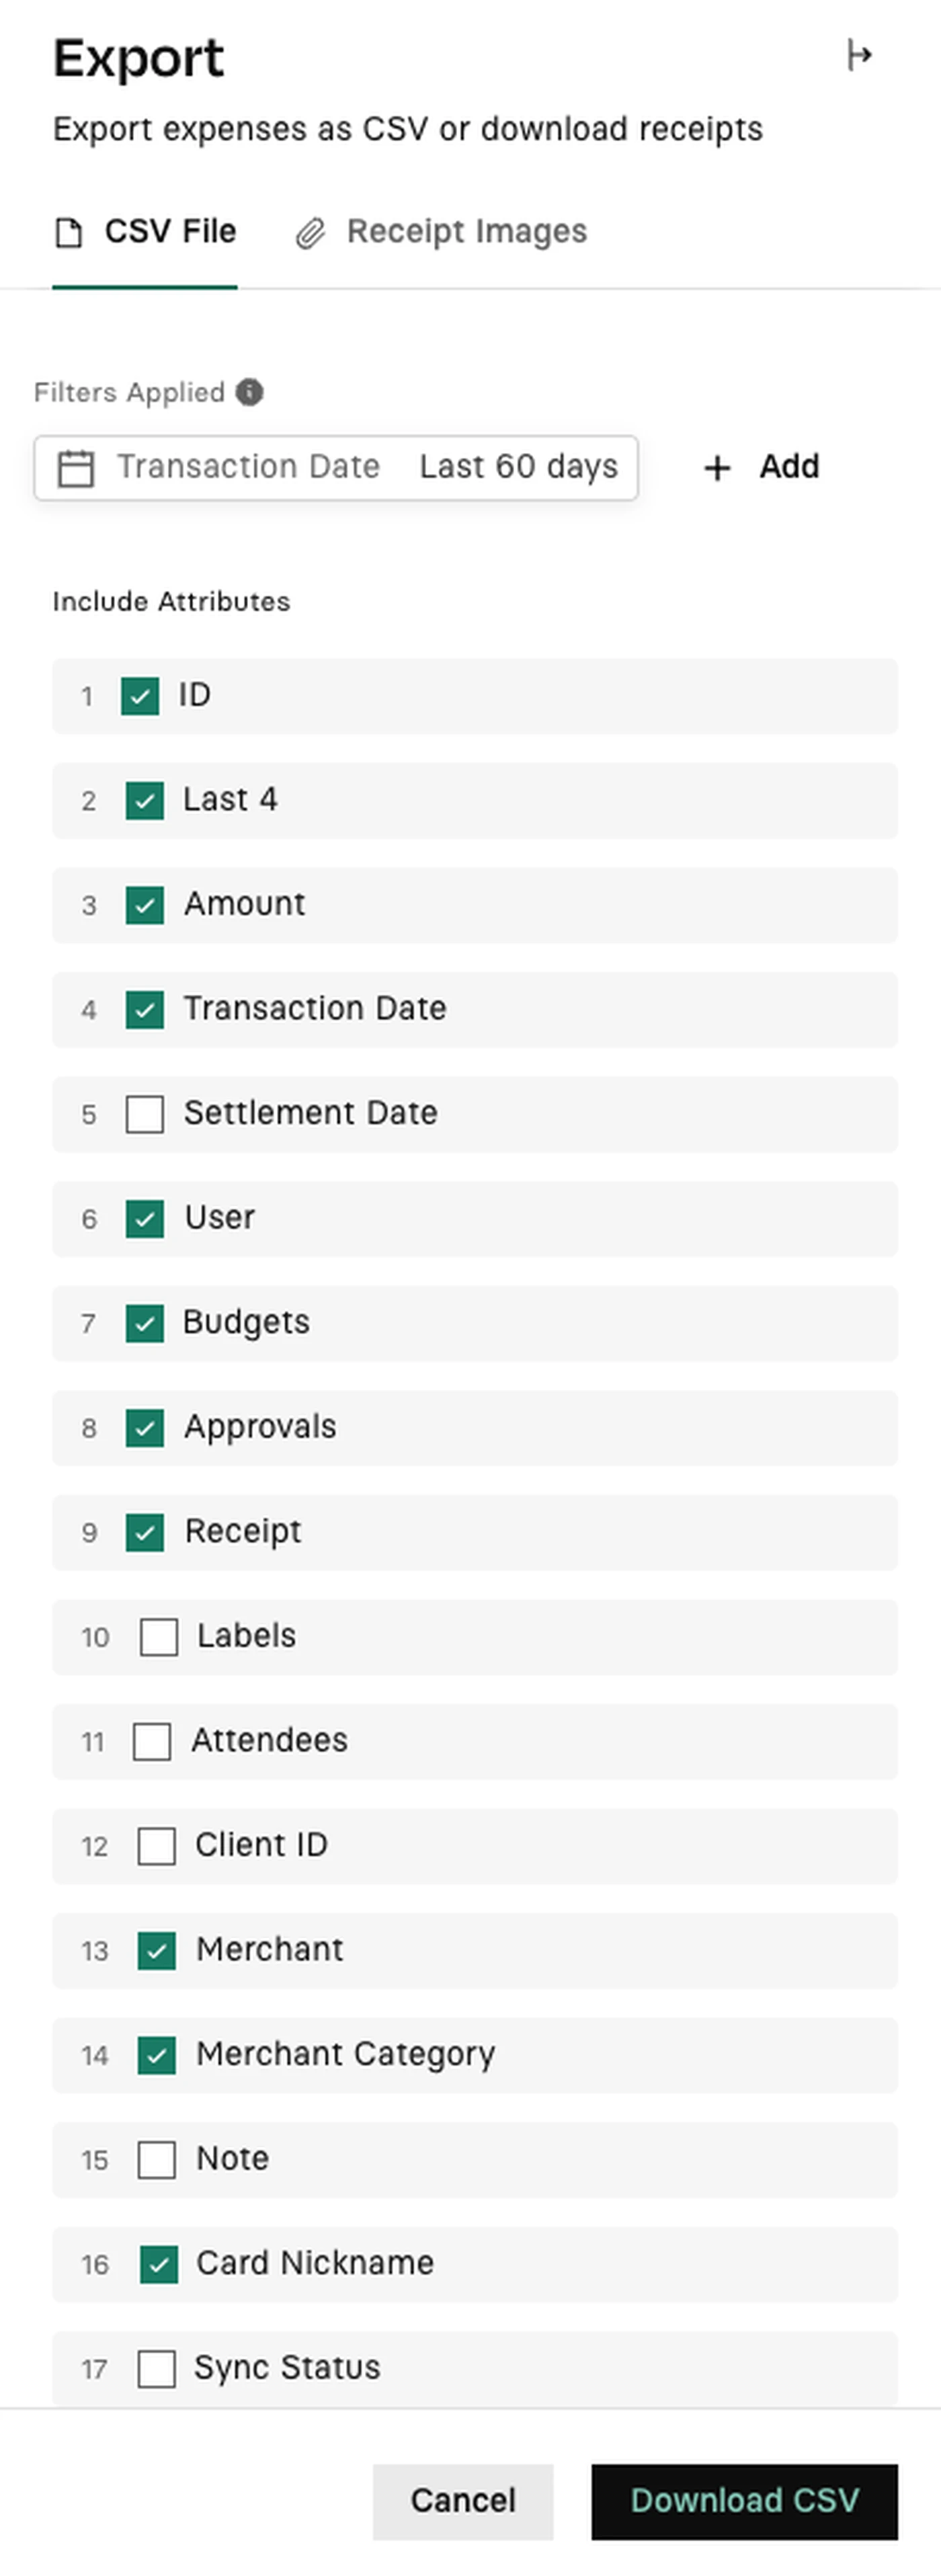Viewport: 941px width, 2576px height.
Task: Enable the Settlement Date checkbox
Action: click(x=145, y=1114)
